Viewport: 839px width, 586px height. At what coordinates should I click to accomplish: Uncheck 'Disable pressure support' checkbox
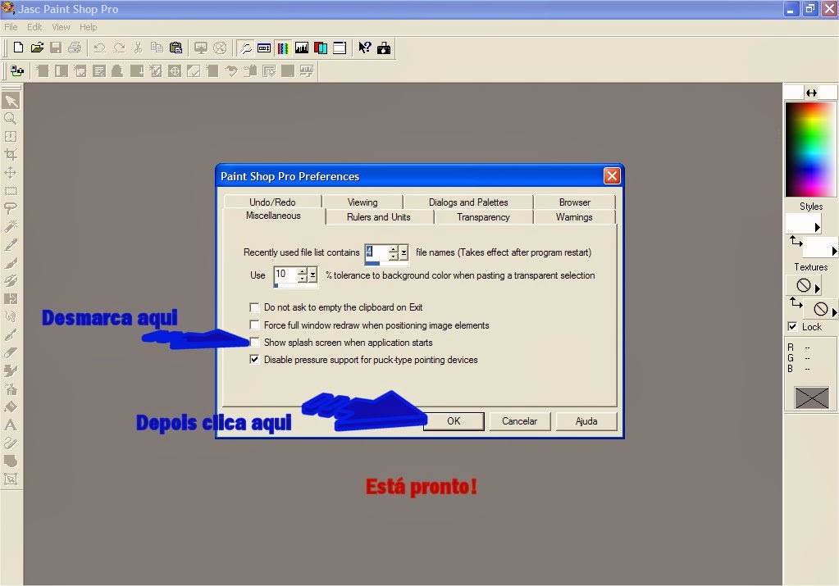pyautogui.click(x=255, y=360)
